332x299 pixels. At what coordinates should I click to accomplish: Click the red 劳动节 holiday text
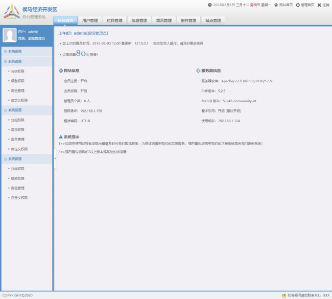point(255,5)
